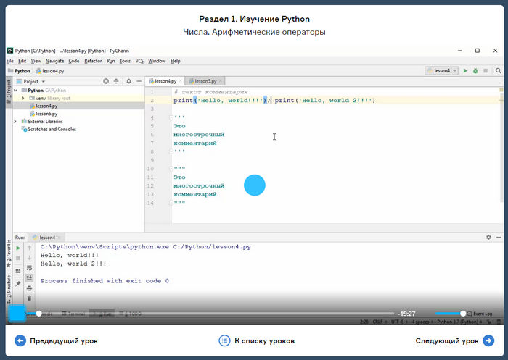The height and width of the screenshot is (360, 508).
Task: Click Python breadcrumb in navigation bar
Action: pyautogui.click(x=19, y=71)
